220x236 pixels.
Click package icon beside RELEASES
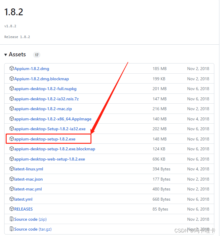pyautogui.click(x=12, y=209)
